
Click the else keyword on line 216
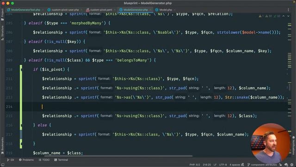click(x=42, y=125)
